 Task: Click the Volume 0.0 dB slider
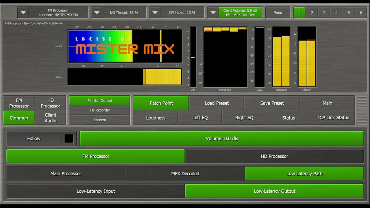tap(222, 139)
